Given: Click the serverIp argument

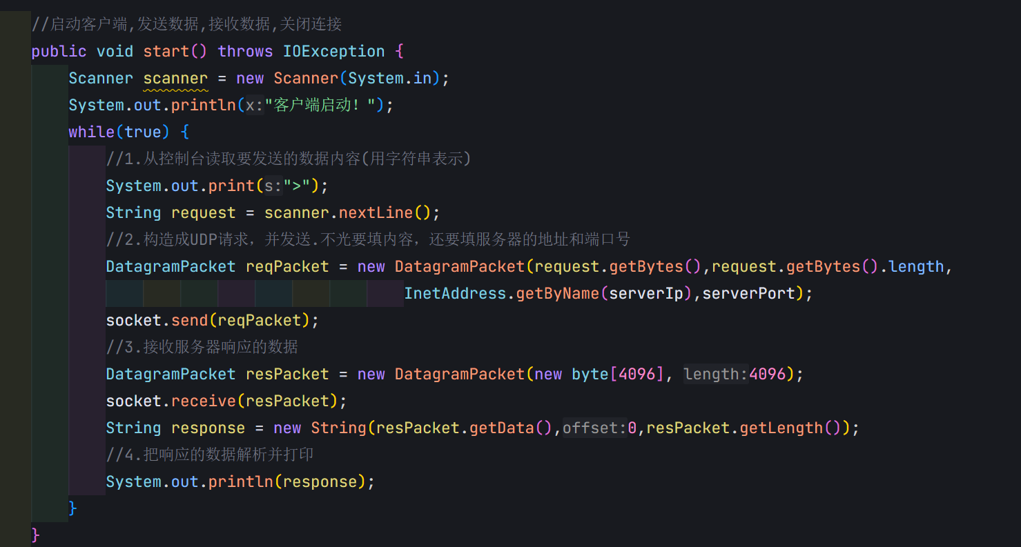Looking at the screenshot, I should pos(645,294).
